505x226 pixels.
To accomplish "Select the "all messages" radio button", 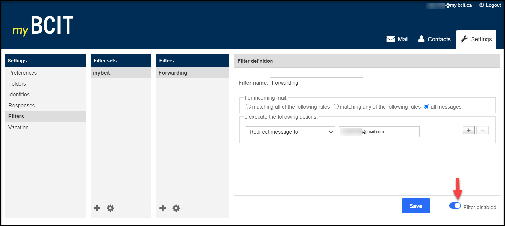I will pos(426,106).
